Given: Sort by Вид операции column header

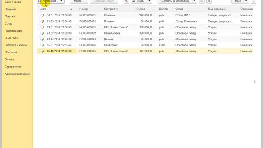Looking at the screenshot, I should click(217, 9).
